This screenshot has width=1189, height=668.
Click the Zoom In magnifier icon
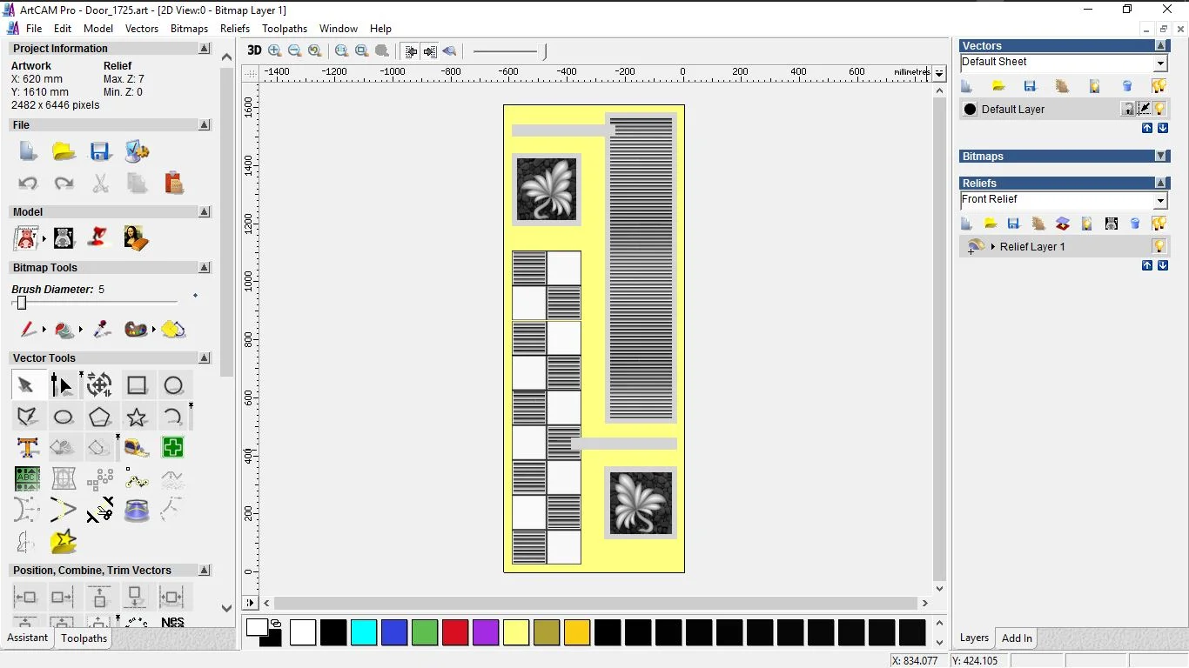275,51
